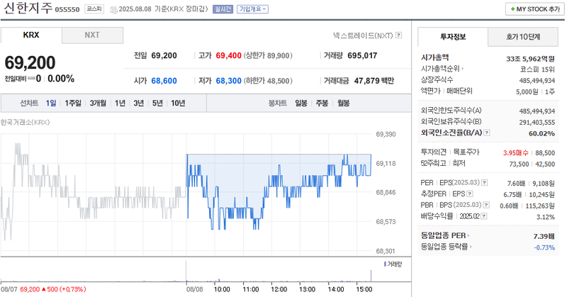Viewport: 567px width, 297px height.
Task: Open the 기업개요 dropdown
Action: coord(252,9)
